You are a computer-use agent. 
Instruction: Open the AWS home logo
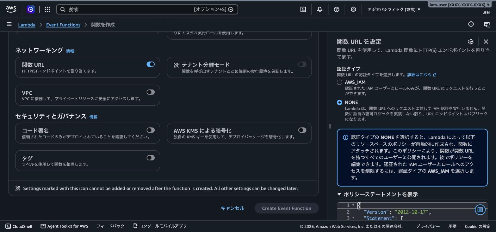(11, 9)
